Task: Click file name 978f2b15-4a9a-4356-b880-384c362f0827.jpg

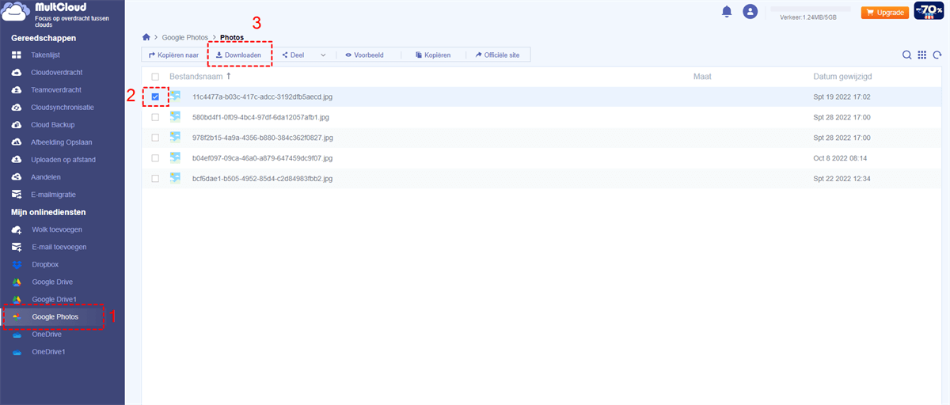Action: click(263, 138)
